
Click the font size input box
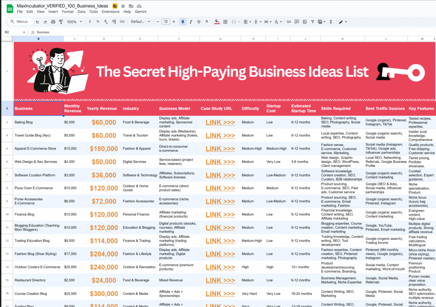[x=166, y=22]
